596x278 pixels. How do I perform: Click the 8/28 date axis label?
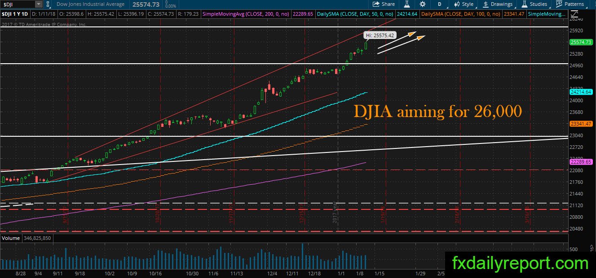[21, 273]
